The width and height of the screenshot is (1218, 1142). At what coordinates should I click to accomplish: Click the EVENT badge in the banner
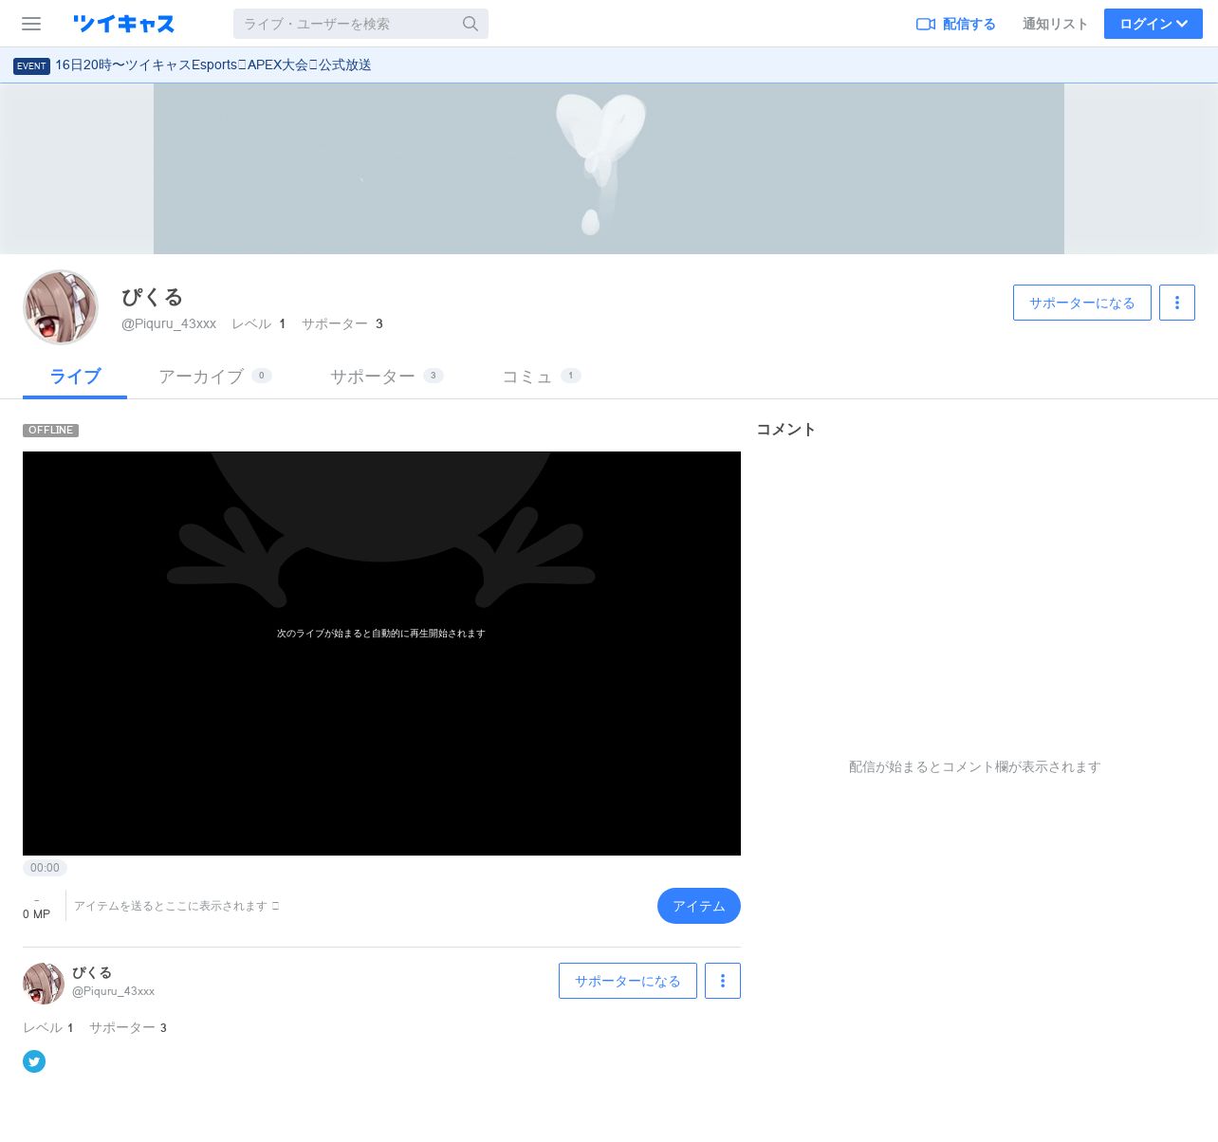pyautogui.click(x=31, y=65)
